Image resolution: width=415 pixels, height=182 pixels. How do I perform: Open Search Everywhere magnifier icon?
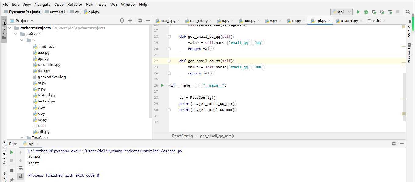(408, 12)
